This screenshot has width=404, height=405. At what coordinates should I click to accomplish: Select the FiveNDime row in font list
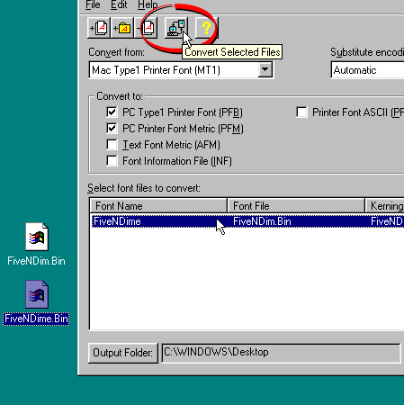tap(247, 221)
